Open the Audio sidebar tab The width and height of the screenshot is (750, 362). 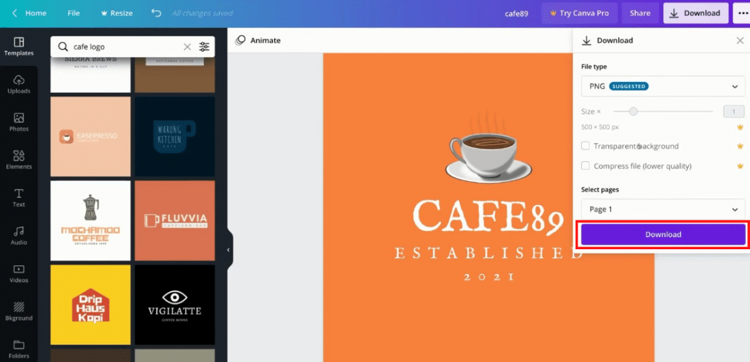point(19,235)
